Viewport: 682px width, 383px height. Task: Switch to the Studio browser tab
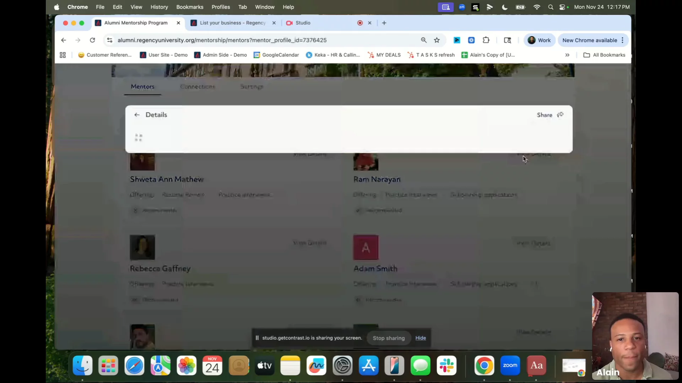303,23
